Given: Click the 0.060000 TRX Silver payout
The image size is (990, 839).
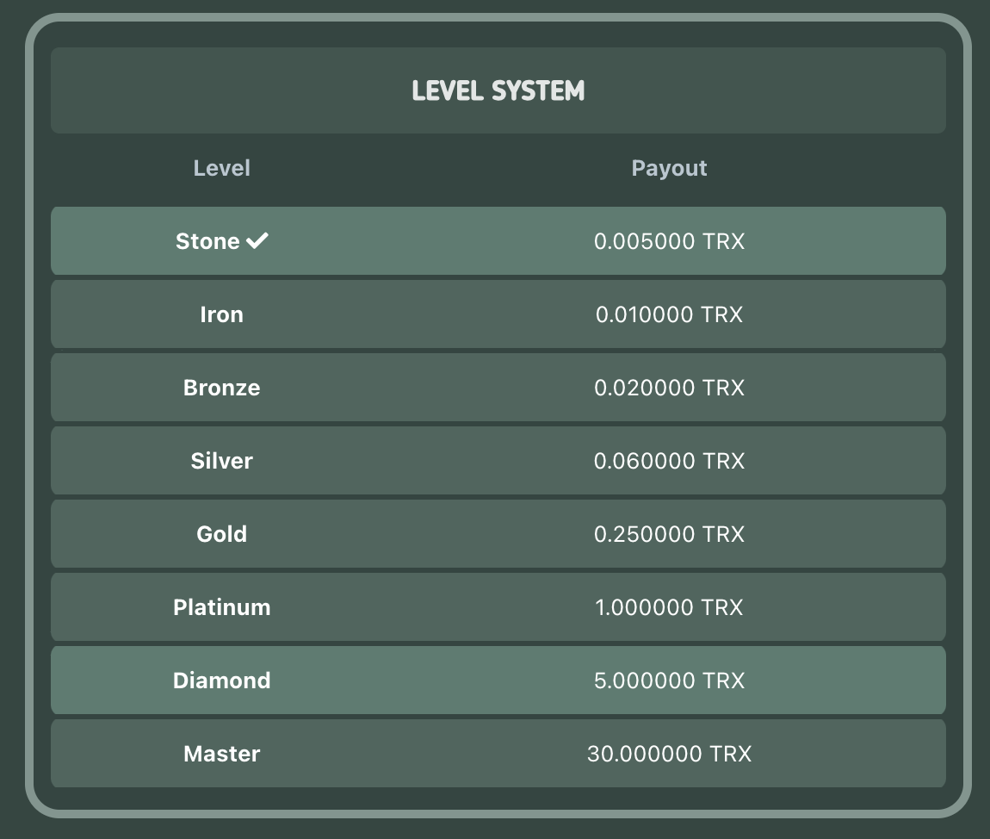Looking at the screenshot, I should [x=669, y=461].
